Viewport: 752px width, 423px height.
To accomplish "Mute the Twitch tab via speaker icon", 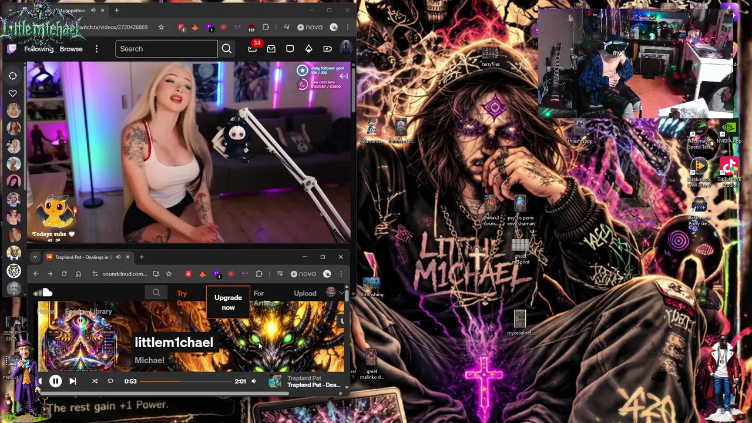I will (92, 10).
